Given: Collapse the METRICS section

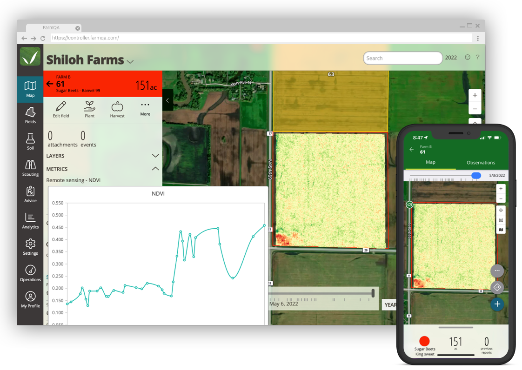Looking at the screenshot, I should click(155, 169).
